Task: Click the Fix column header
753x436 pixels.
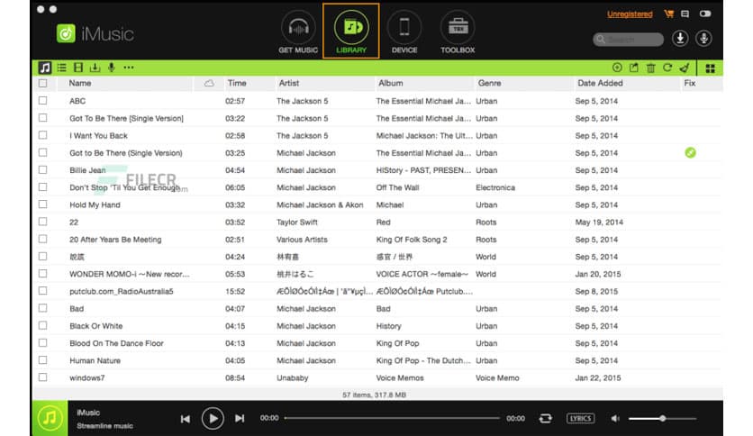Action: [x=690, y=83]
